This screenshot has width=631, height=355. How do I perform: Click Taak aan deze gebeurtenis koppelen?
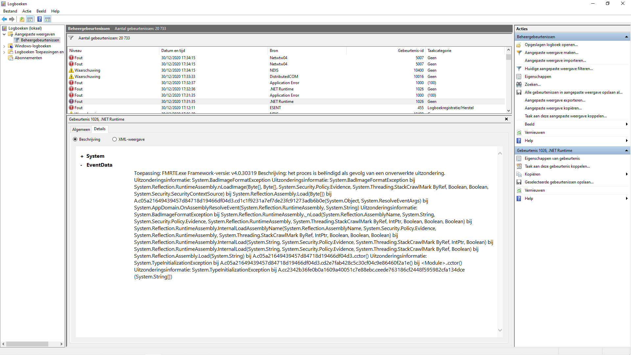click(x=557, y=166)
